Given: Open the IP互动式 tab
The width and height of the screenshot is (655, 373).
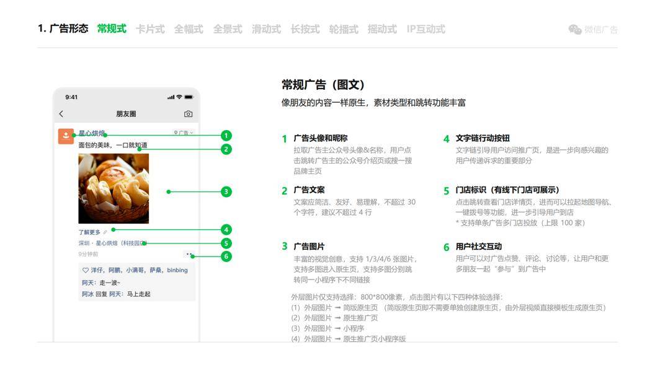Looking at the screenshot, I should click(x=426, y=29).
